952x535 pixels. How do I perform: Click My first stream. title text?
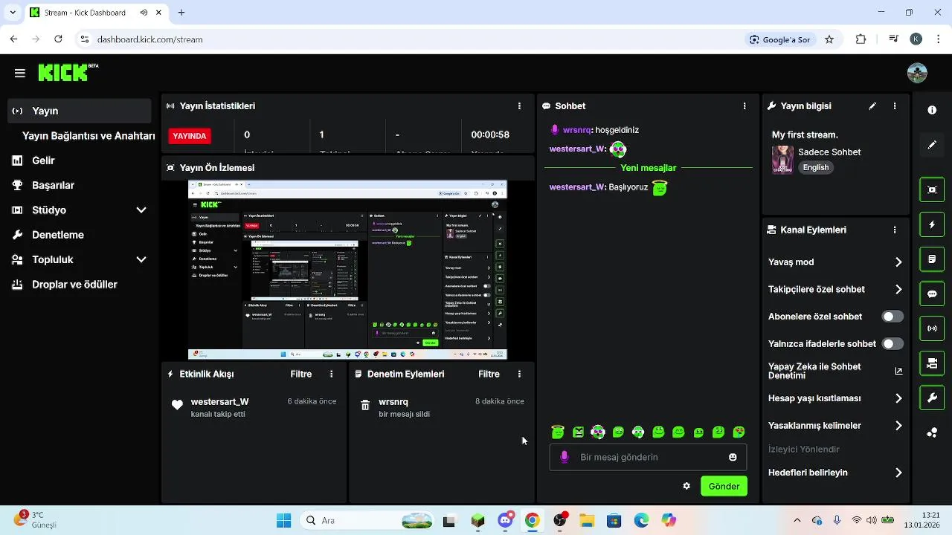[x=805, y=135]
